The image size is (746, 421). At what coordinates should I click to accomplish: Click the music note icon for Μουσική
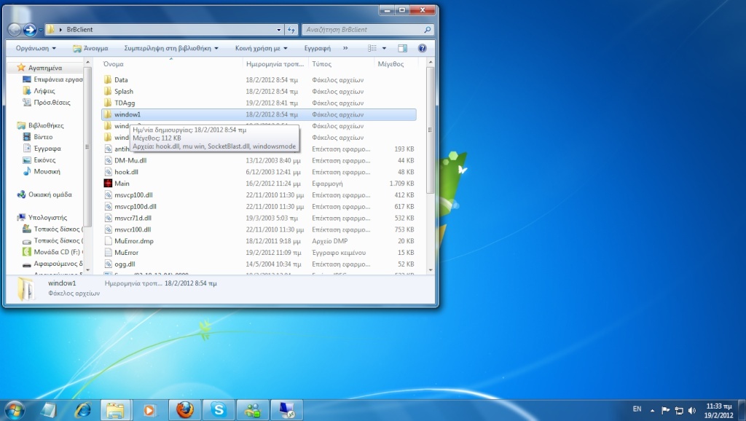pos(27,171)
